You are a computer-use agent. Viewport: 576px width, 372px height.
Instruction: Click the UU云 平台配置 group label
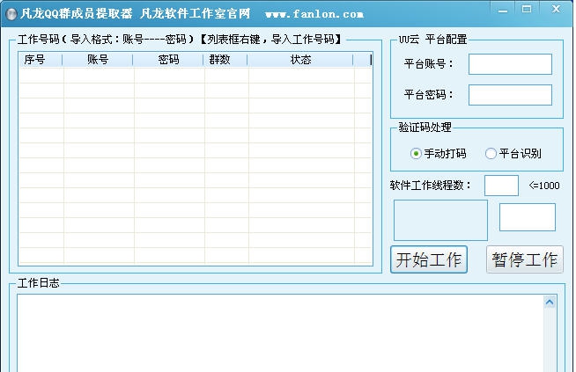432,39
